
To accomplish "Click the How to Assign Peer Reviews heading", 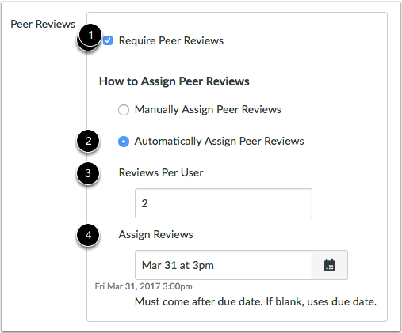I will [x=174, y=81].
